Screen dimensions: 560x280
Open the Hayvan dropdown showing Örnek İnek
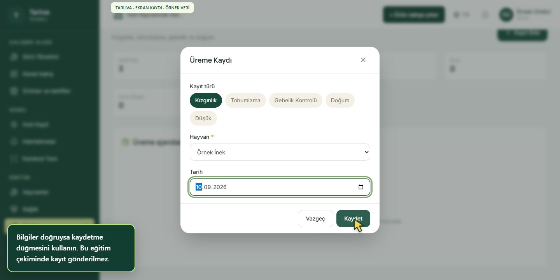coord(280,152)
